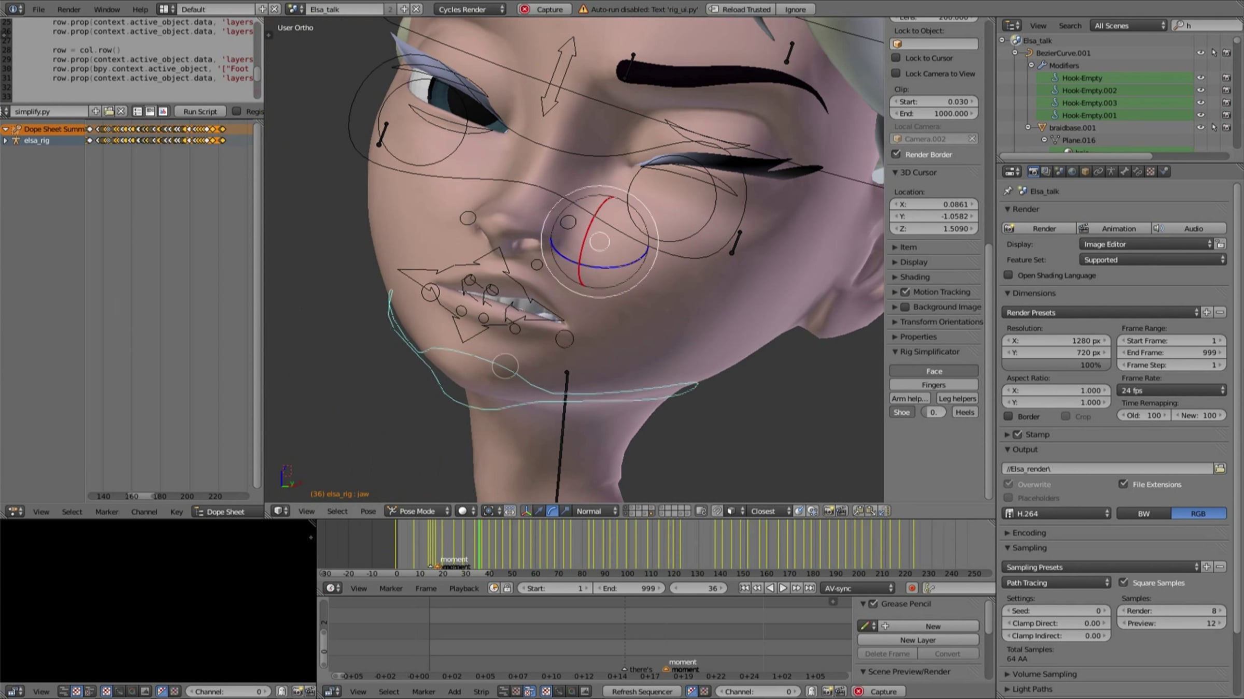The image size is (1244, 699).
Task: Select the Rotate manipulator arc icon
Action: (x=552, y=511)
